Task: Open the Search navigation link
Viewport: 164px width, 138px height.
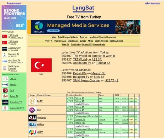Action: (x=103, y=37)
